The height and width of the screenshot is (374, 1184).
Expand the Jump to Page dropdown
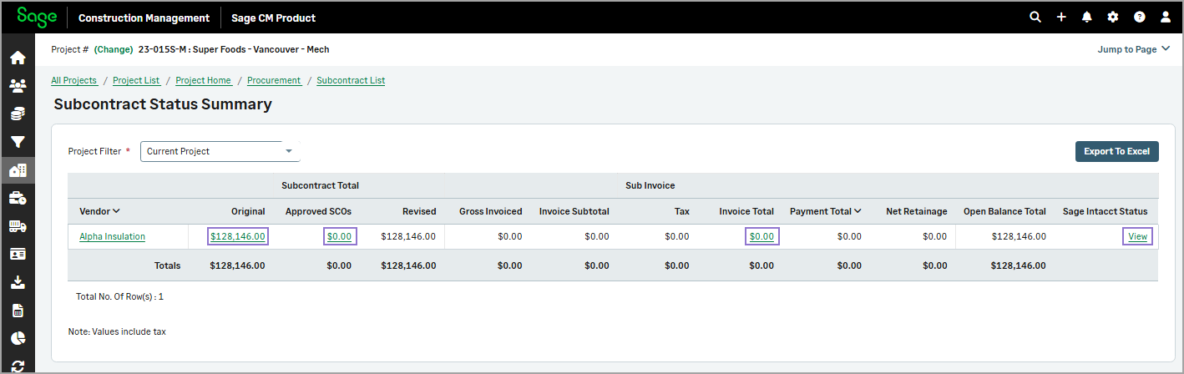[x=1133, y=49]
